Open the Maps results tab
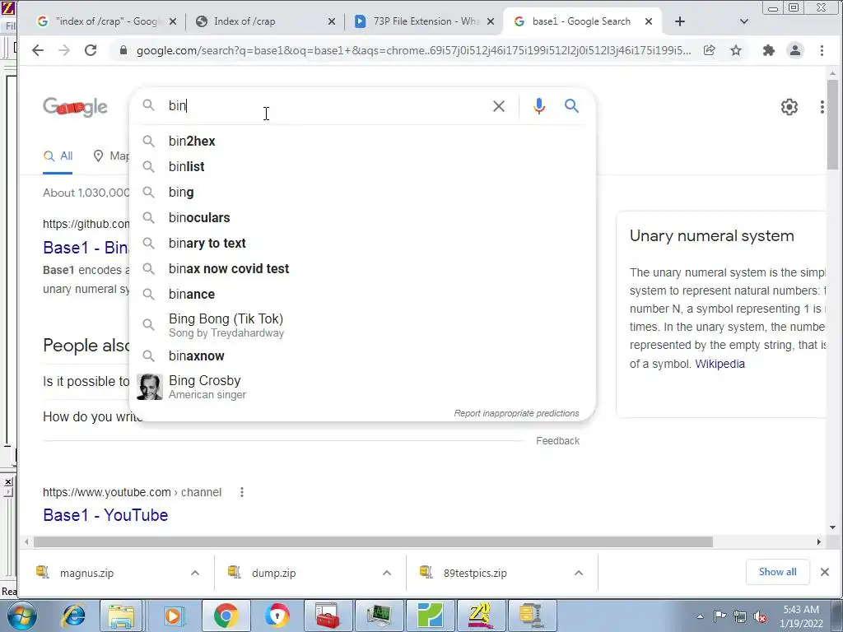Screen dimensions: 843x632 pyautogui.click(x=111, y=156)
